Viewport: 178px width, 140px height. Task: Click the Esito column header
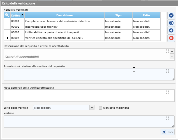(146, 15)
